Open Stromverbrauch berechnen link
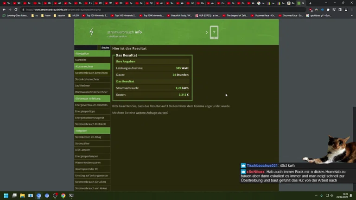The height and width of the screenshot is (200, 356). (x=91, y=73)
